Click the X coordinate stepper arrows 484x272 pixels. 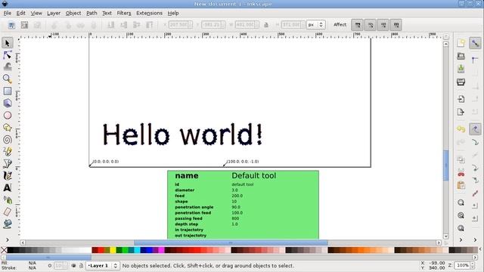[x=190, y=25]
